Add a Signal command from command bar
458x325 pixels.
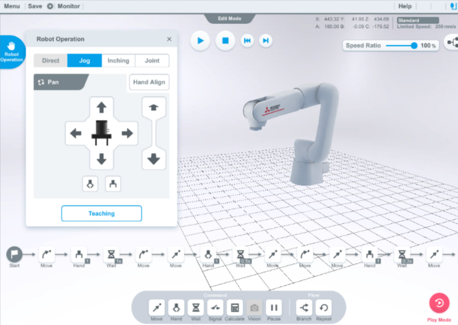pyautogui.click(x=215, y=308)
